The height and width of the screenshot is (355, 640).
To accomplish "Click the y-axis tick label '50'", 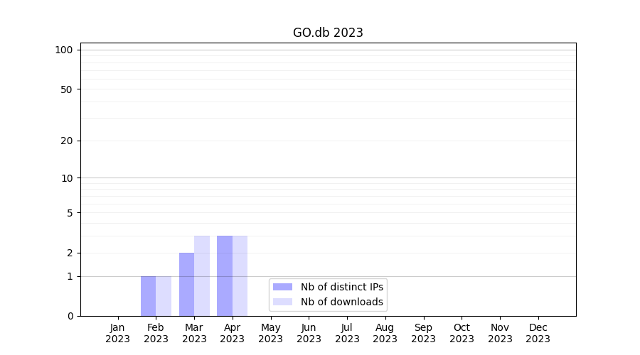I will pos(67,89).
